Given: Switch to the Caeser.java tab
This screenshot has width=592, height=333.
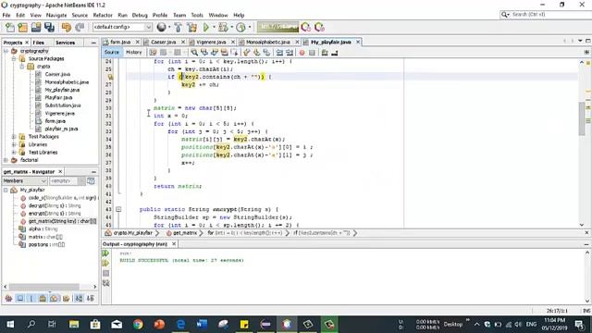Looking at the screenshot, I should coord(164,42).
